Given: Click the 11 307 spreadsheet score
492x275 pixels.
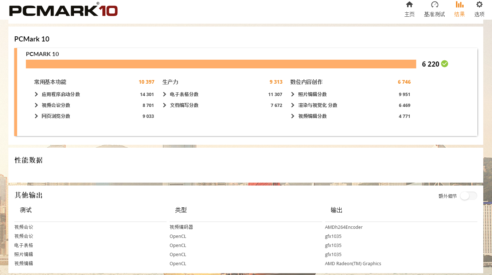Looking at the screenshot, I should click(275, 94).
